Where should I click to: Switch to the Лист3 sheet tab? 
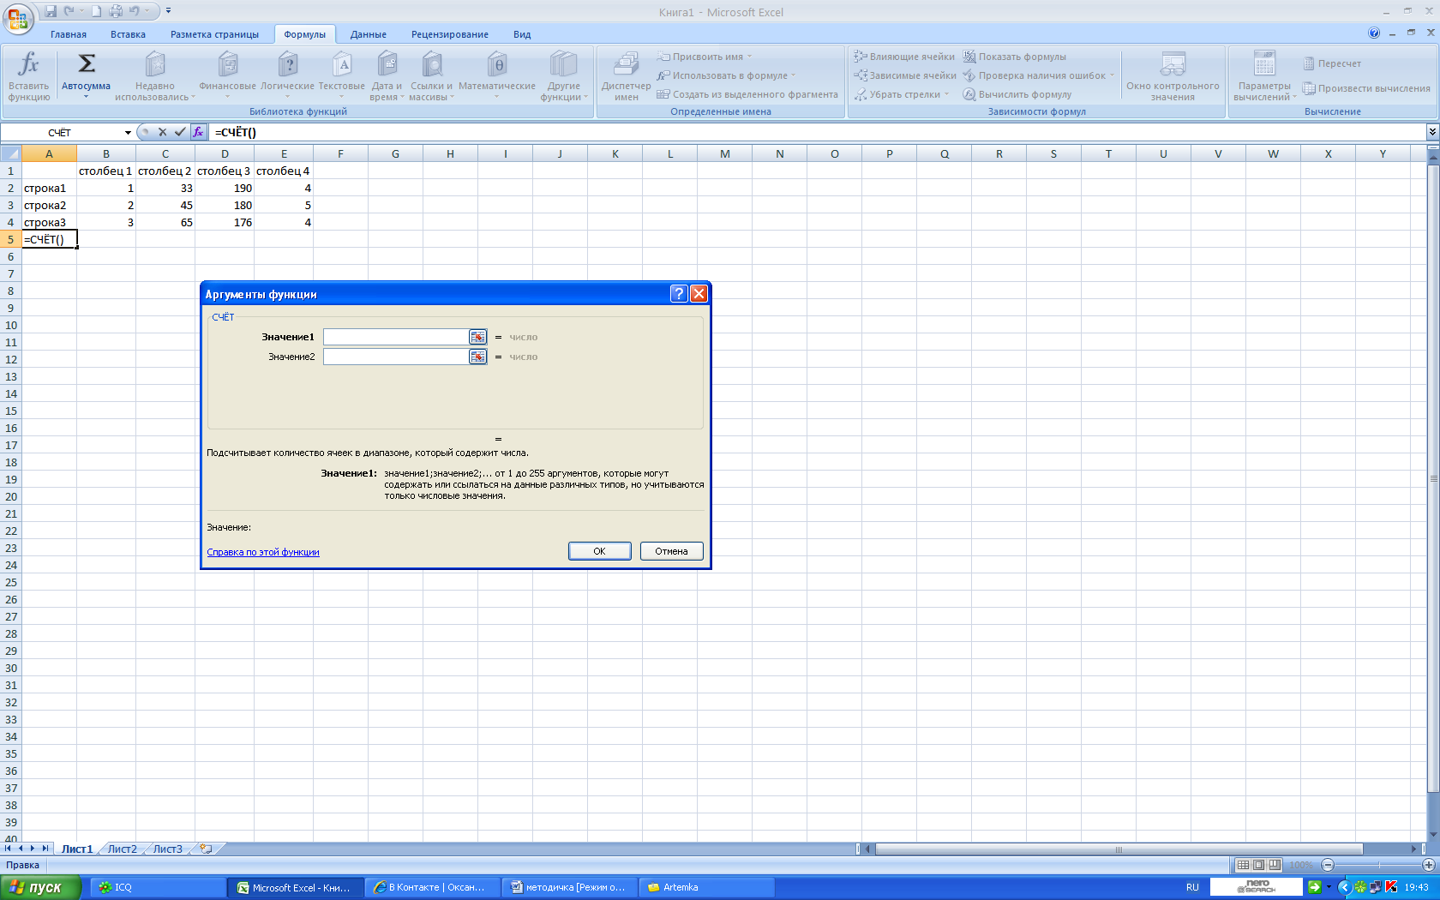pos(168,849)
